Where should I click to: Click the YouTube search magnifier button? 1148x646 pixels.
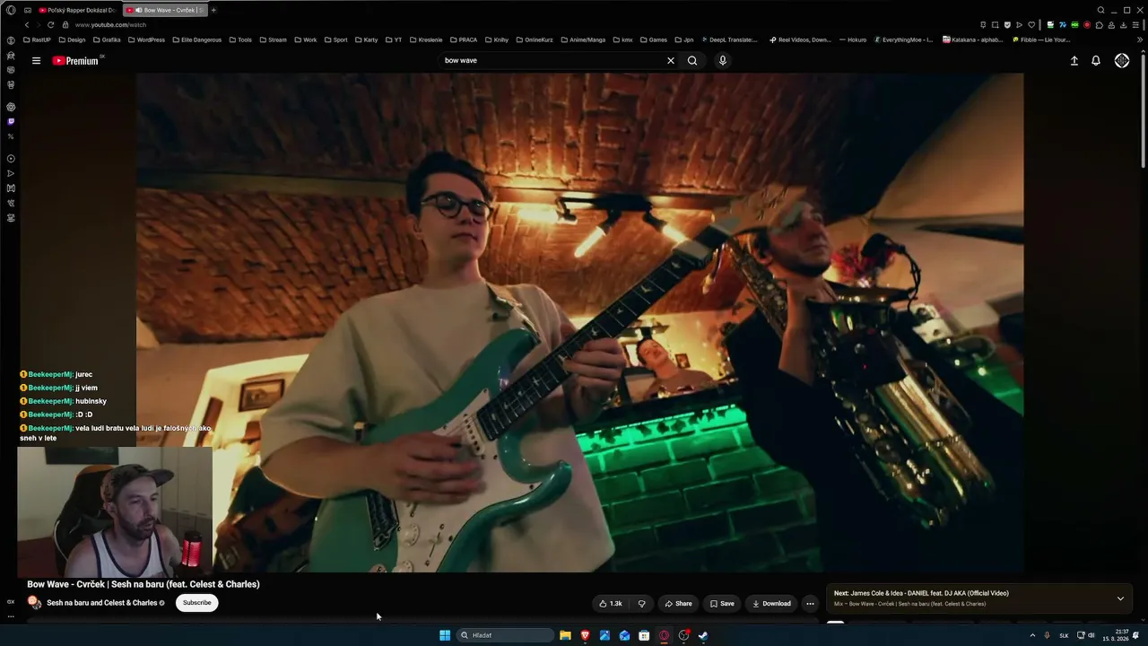click(x=692, y=61)
